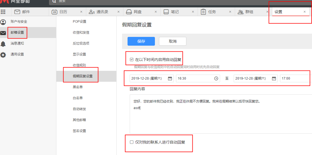Switch to the 群组 tab
Screen dimensions: 312x155
pos(249,12)
